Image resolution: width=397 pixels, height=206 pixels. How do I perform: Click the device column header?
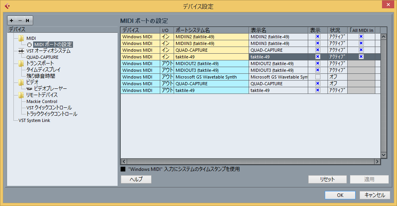(x=140, y=30)
